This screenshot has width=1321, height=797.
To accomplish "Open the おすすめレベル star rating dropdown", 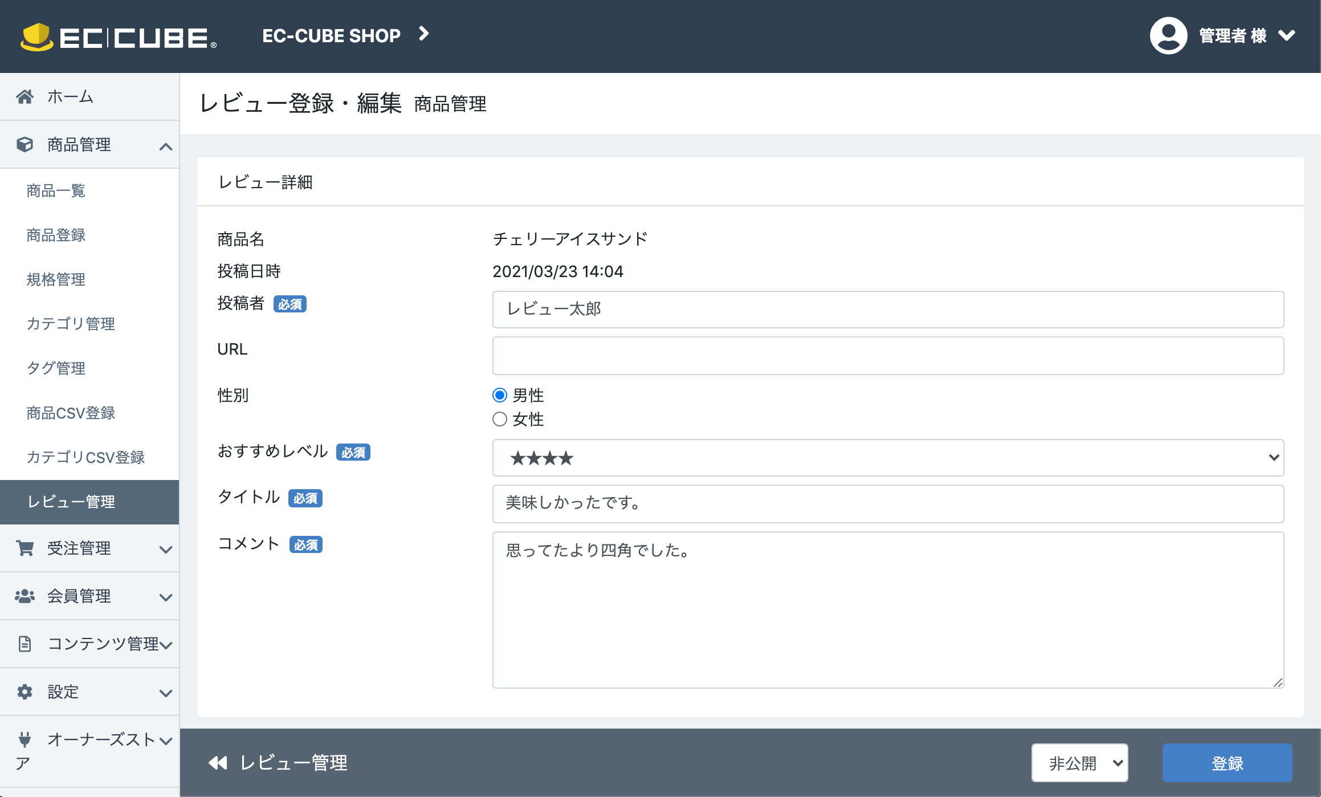I will pyautogui.click(x=887, y=458).
